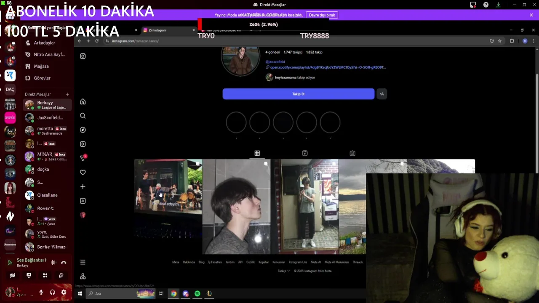The image size is (539, 303).
Task: Toggle Discord noise suppression waveform
Action: (x=53, y=263)
